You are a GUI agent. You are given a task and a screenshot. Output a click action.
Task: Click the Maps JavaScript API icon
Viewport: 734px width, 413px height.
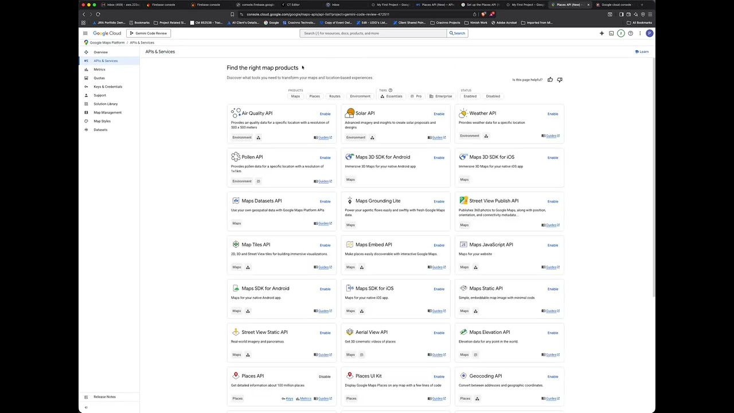(x=463, y=244)
